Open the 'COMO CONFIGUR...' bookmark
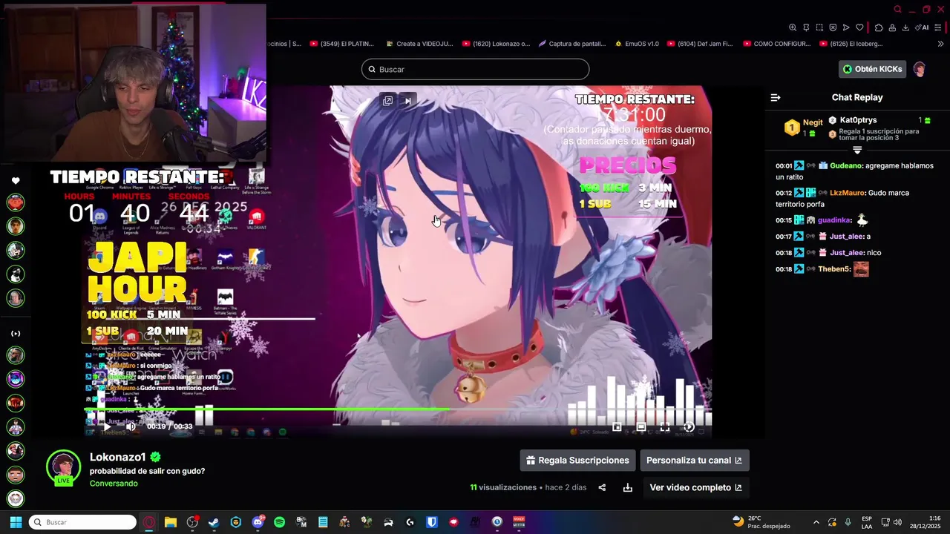 click(x=776, y=44)
